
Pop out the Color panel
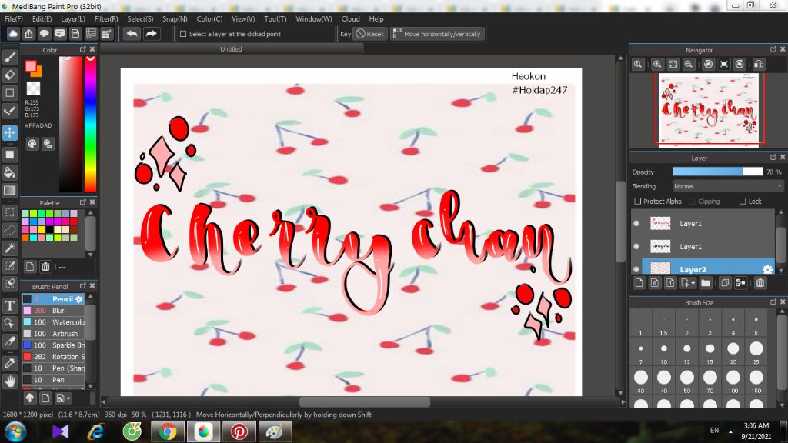83,49
